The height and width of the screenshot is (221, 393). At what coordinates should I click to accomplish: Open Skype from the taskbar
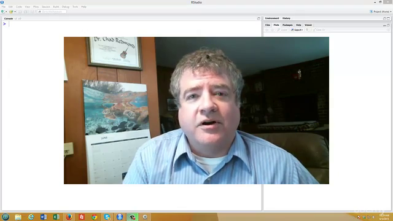tap(107, 217)
